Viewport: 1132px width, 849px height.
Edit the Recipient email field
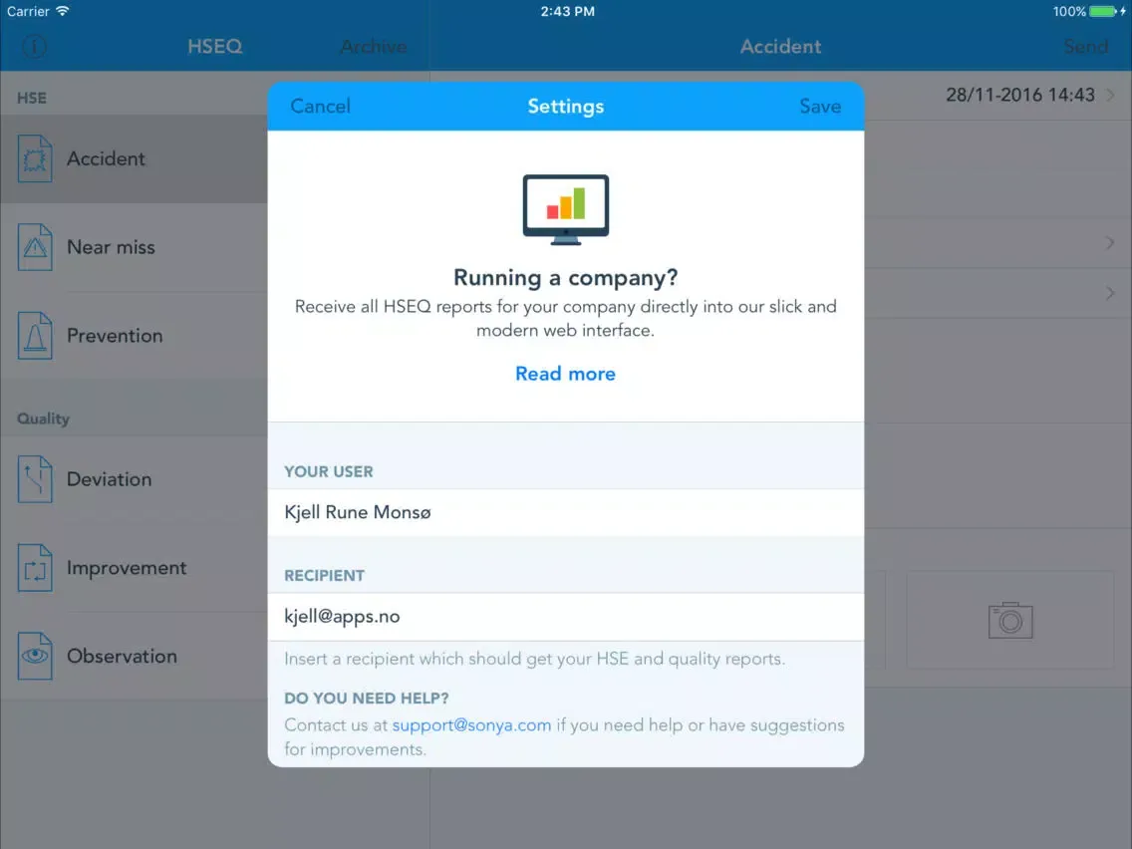pos(565,617)
